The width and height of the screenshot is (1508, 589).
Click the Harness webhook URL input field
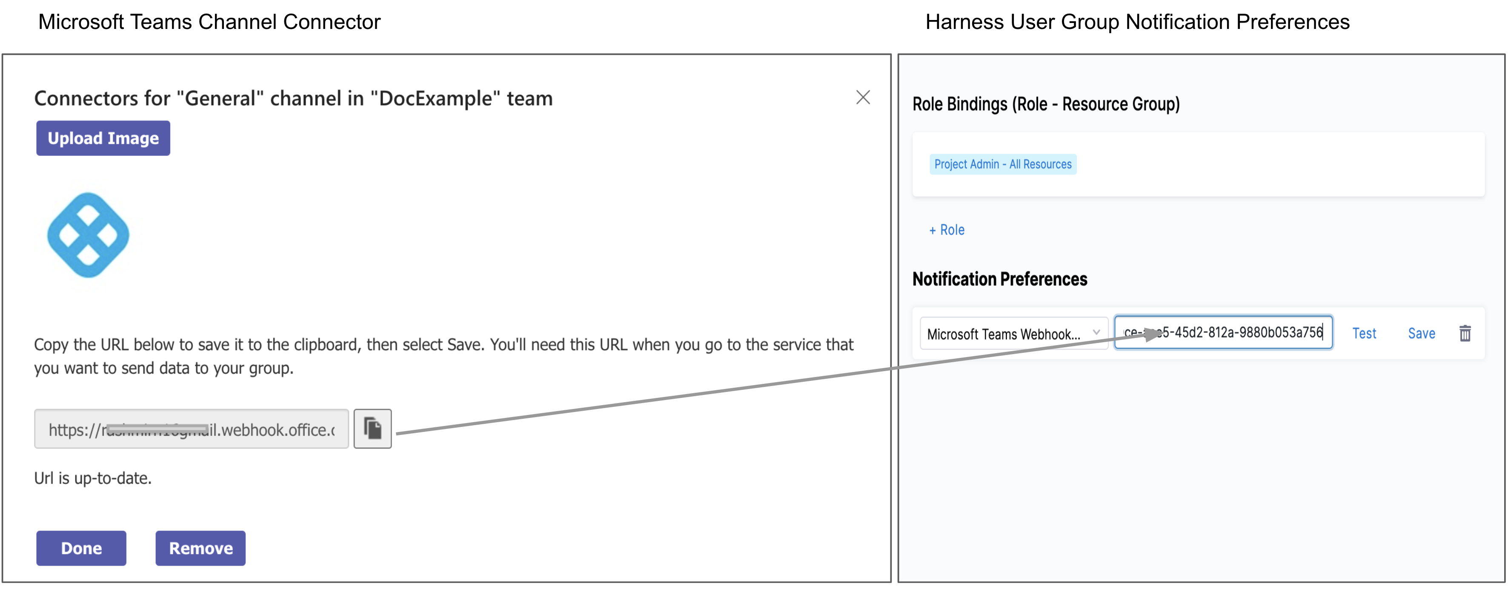[1224, 332]
